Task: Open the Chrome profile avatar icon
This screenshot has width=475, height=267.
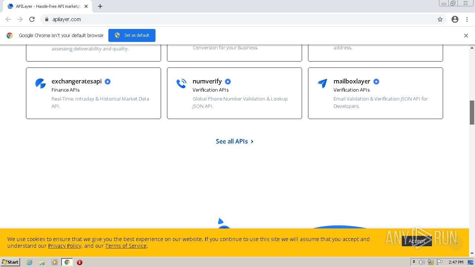Action: coord(455,19)
